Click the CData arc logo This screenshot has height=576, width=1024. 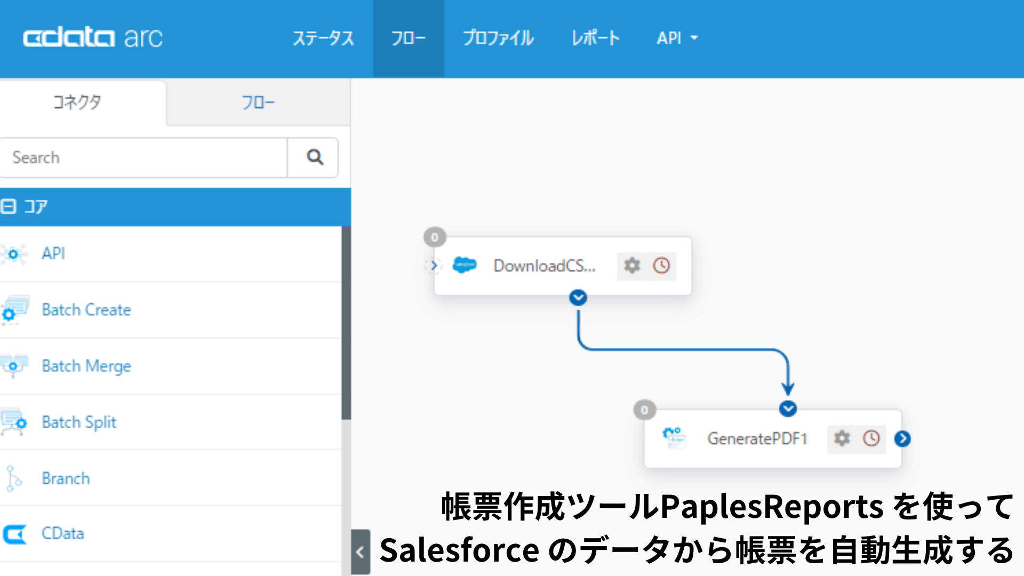[93, 38]
